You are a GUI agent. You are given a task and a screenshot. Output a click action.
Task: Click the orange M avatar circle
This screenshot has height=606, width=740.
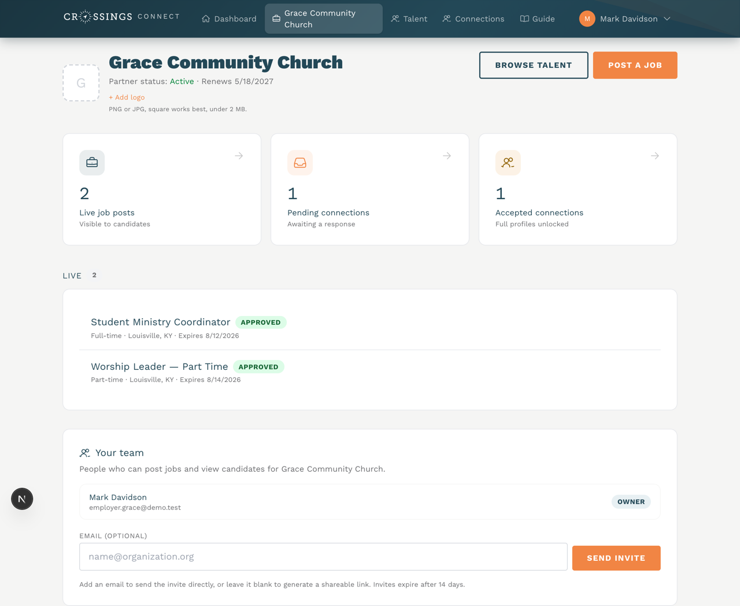click(587, 19)
